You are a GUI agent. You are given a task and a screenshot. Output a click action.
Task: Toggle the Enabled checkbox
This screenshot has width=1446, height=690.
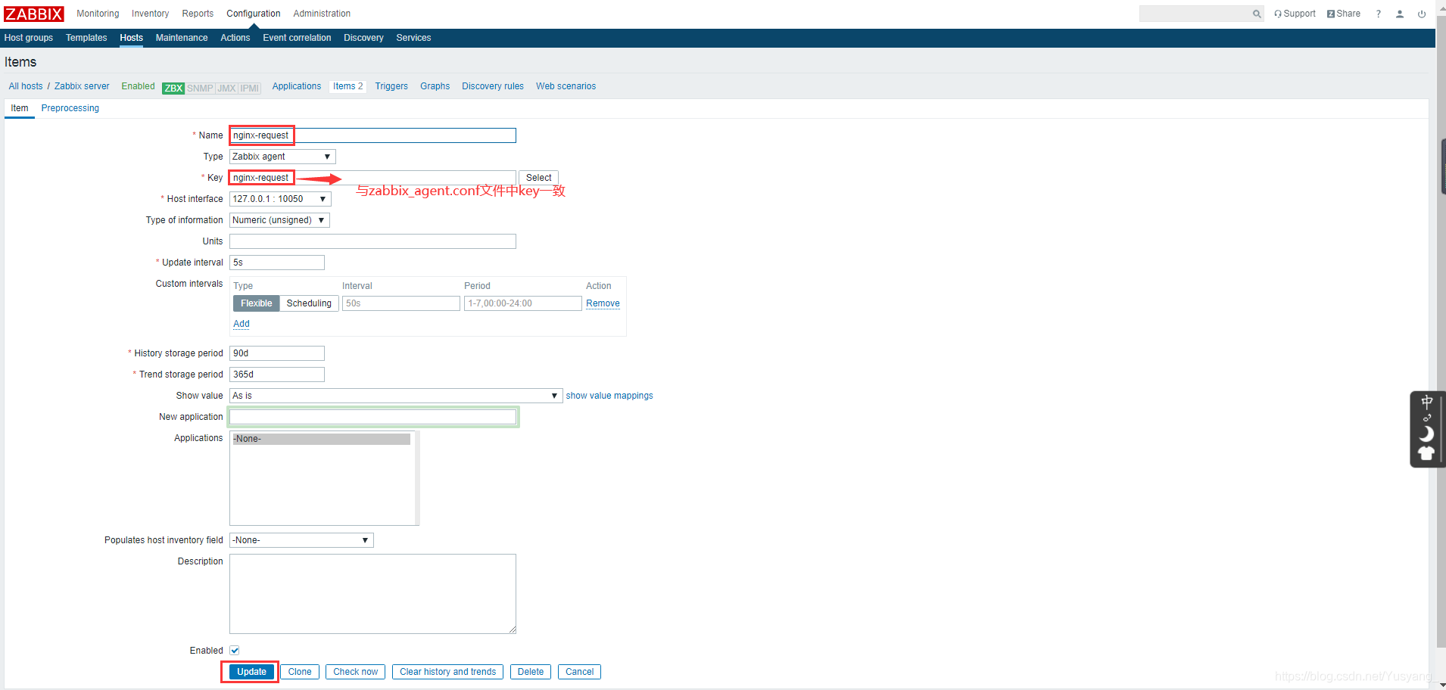pyautogui.click(x=235, y=651)
